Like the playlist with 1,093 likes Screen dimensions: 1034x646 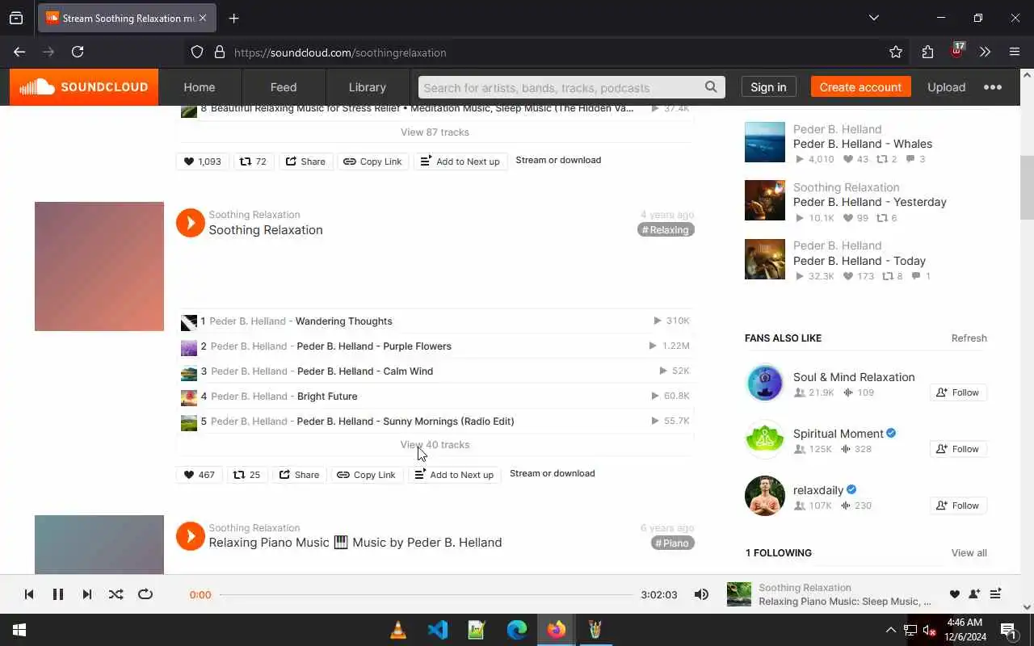click(203, 161)
